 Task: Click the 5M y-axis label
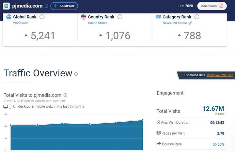pyautogui.click(x=6, y=138)
